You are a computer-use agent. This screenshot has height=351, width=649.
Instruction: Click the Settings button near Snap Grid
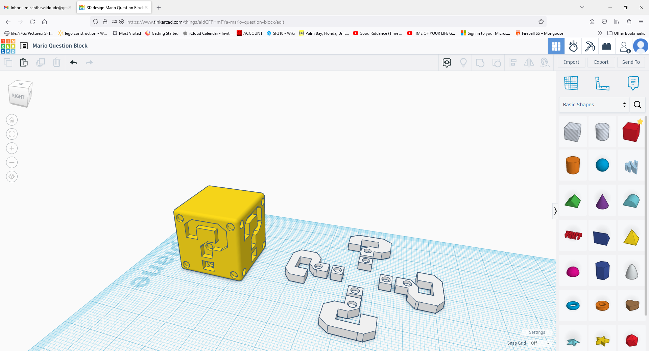(537, 332)
